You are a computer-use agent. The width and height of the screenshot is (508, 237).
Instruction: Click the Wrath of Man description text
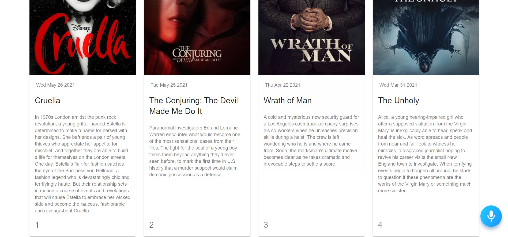(311, 140)
